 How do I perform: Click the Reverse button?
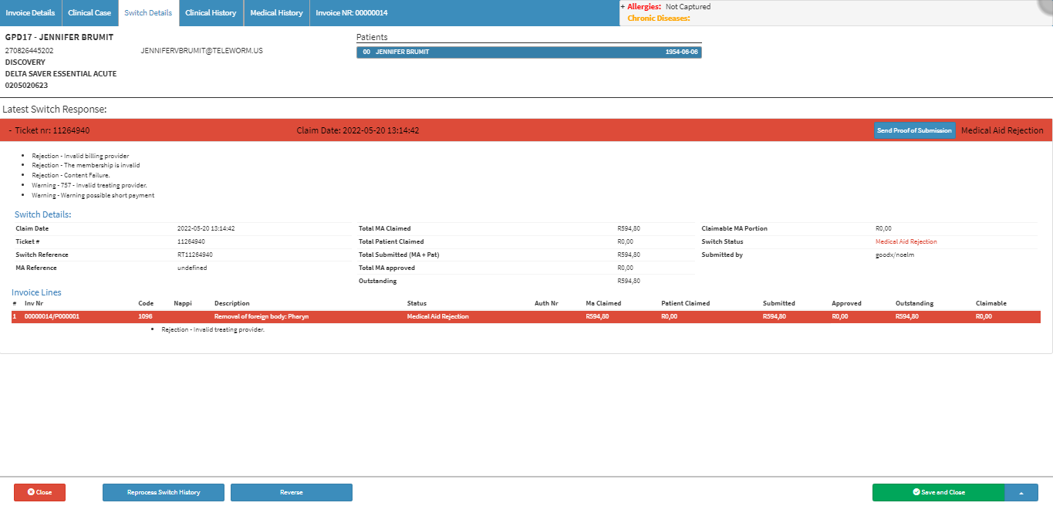[292, 492]
